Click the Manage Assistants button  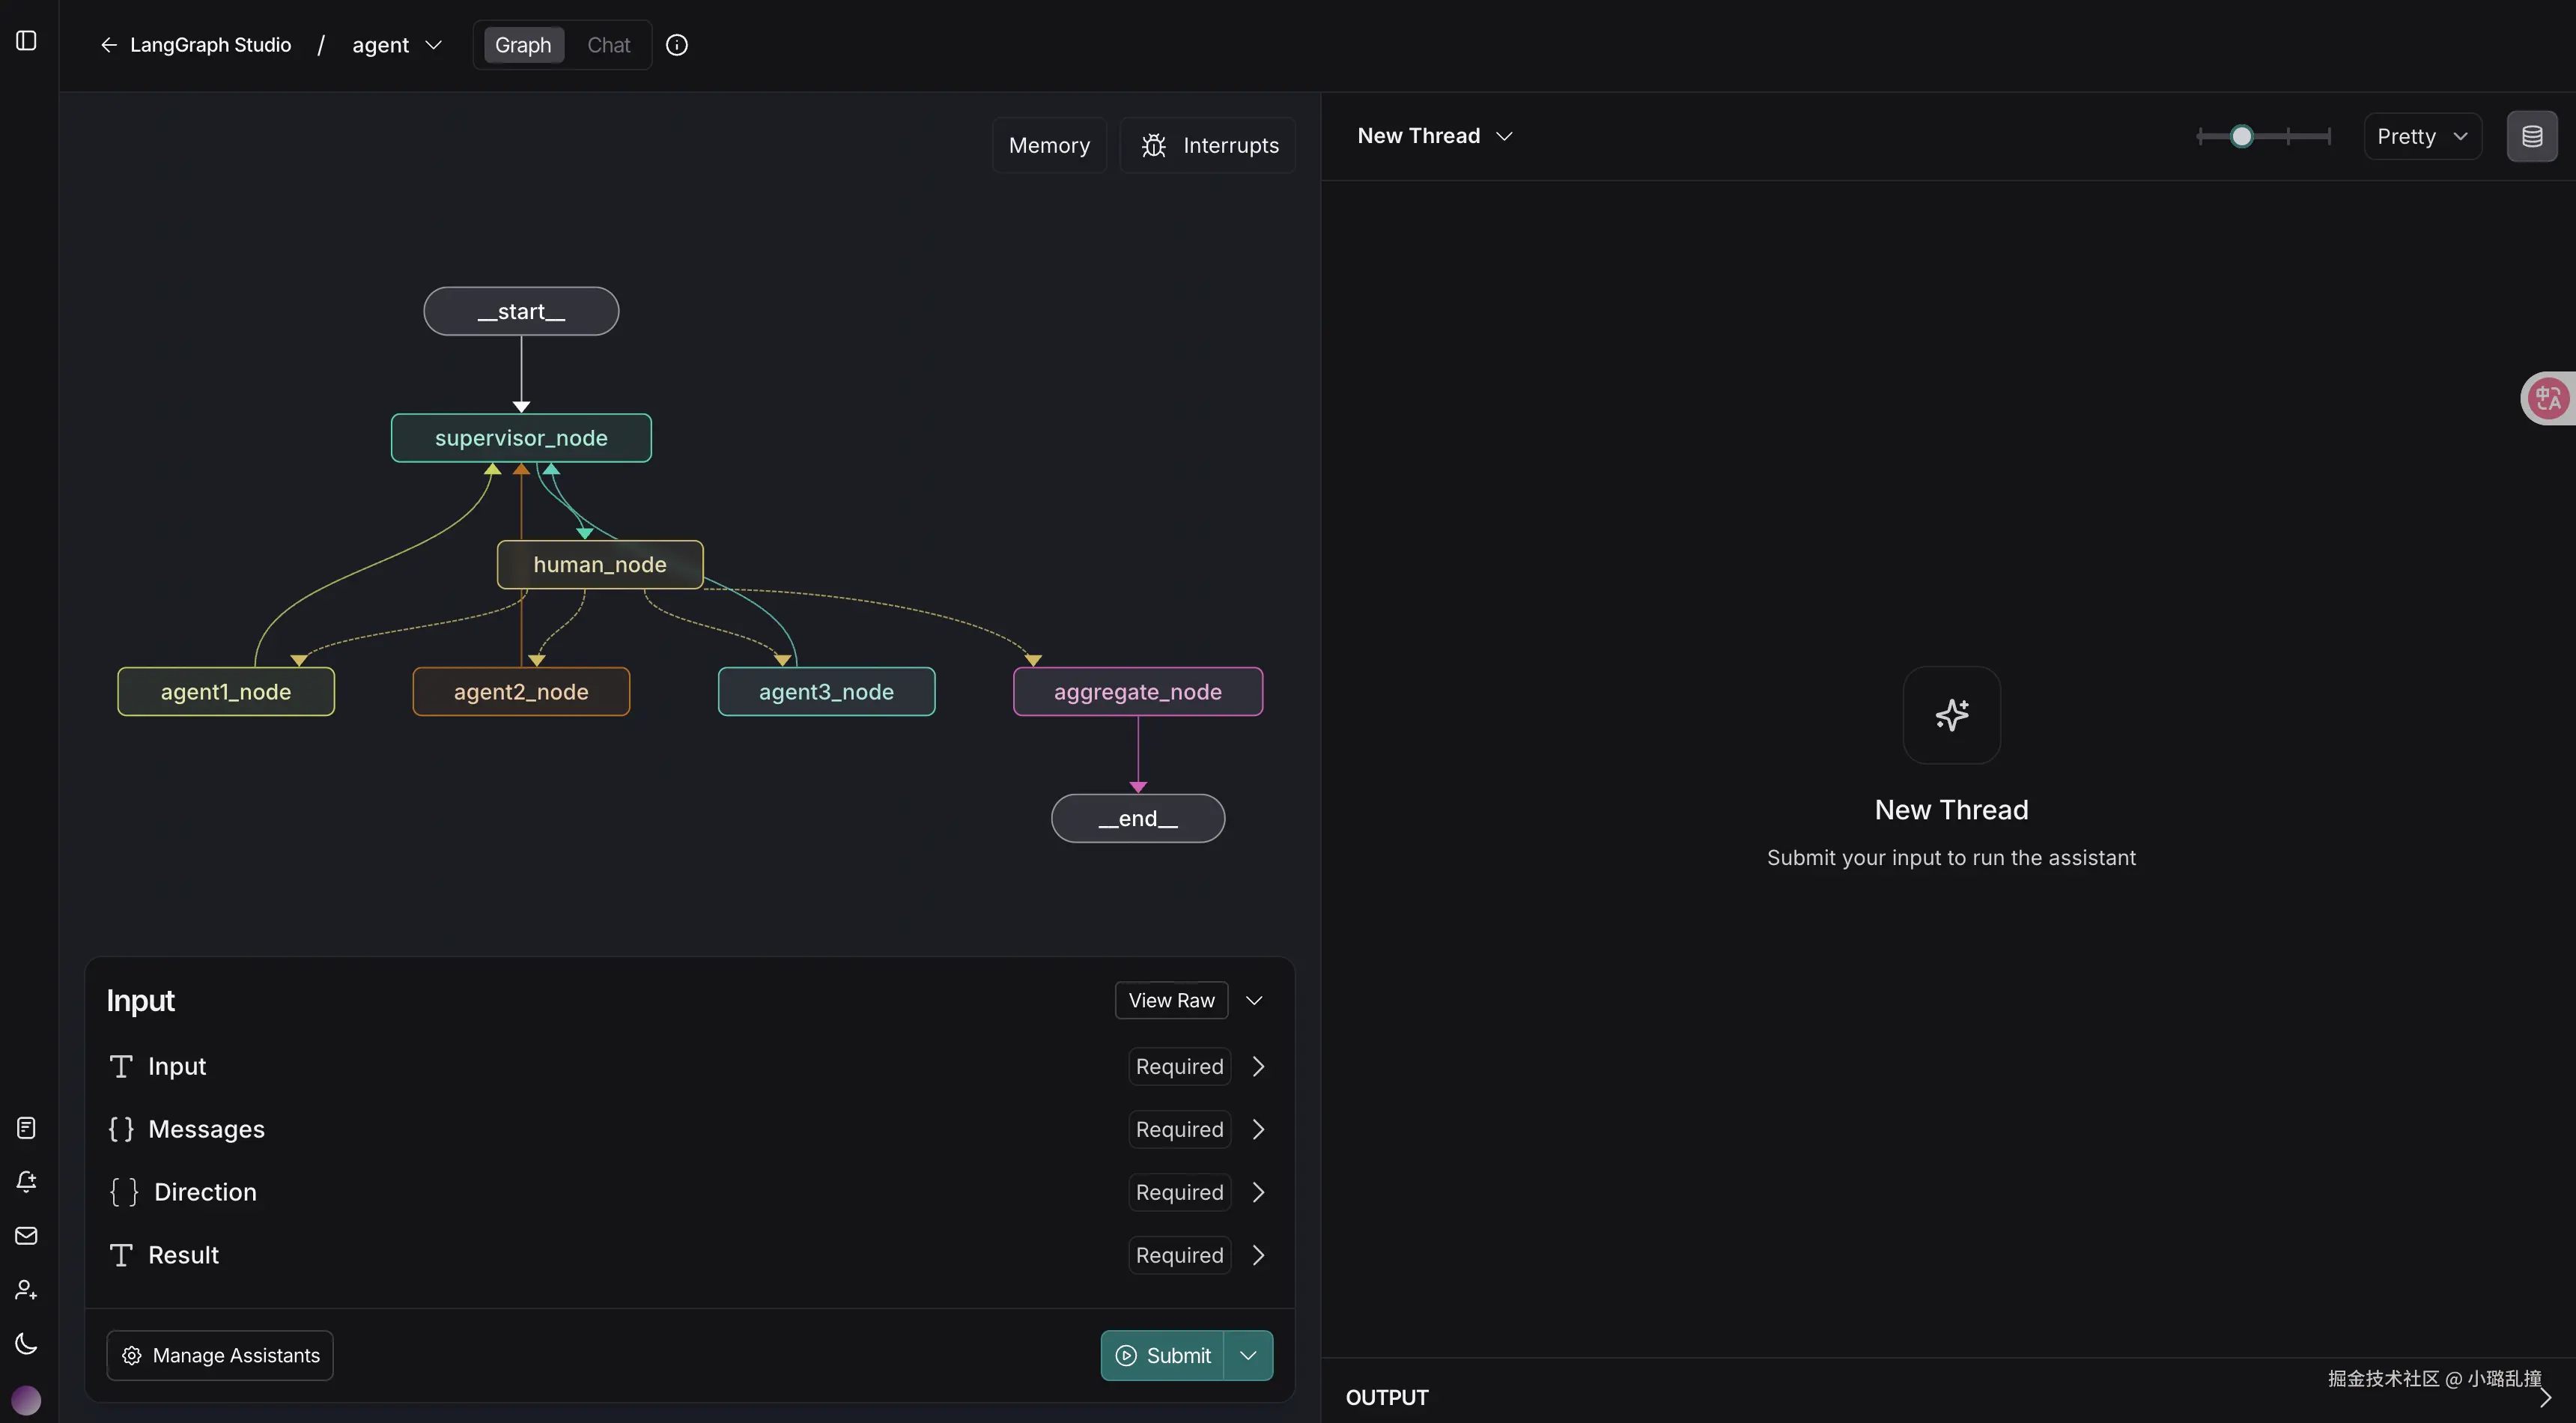(x=220, y=1355)
